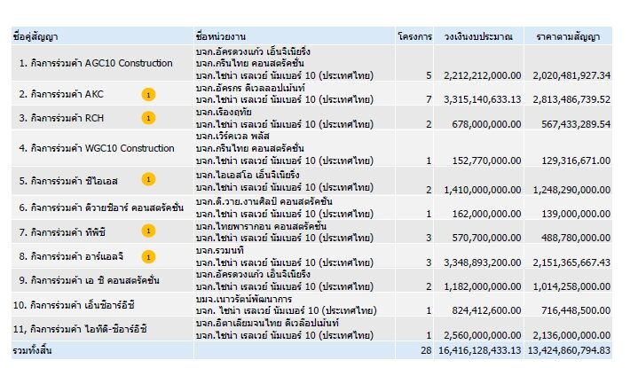The height and width of the screenshot is (368, 630).
Task: Click contract price 2,020,481,927.34
Action: pyautogui.click(x=571, y=75)
